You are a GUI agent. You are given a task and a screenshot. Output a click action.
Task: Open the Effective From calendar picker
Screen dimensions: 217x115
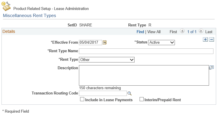[105, 43]
